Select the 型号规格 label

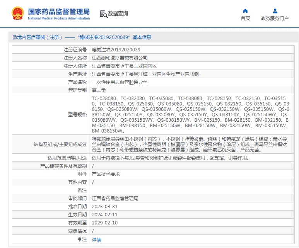click(x=77, y=114)
